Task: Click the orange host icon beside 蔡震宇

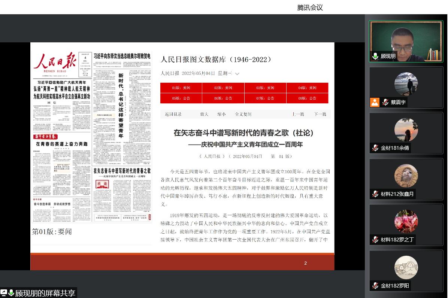Action: click(x=375, y=102)
